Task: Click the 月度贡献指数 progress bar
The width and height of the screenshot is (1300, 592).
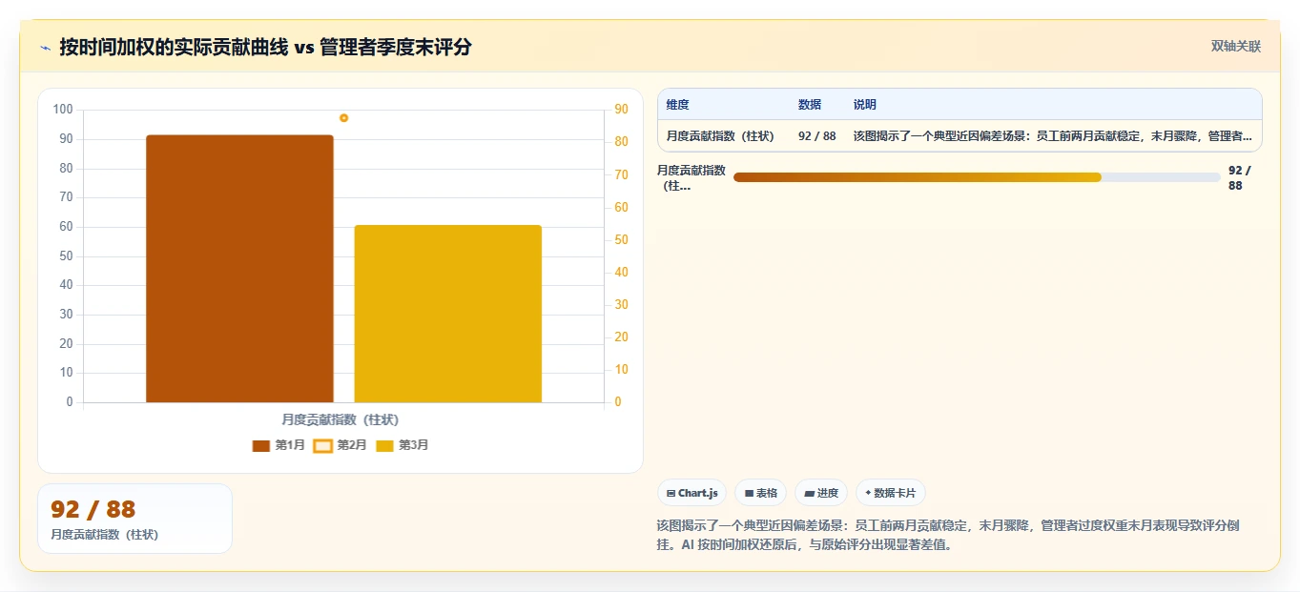Action: tap(977, 177)
